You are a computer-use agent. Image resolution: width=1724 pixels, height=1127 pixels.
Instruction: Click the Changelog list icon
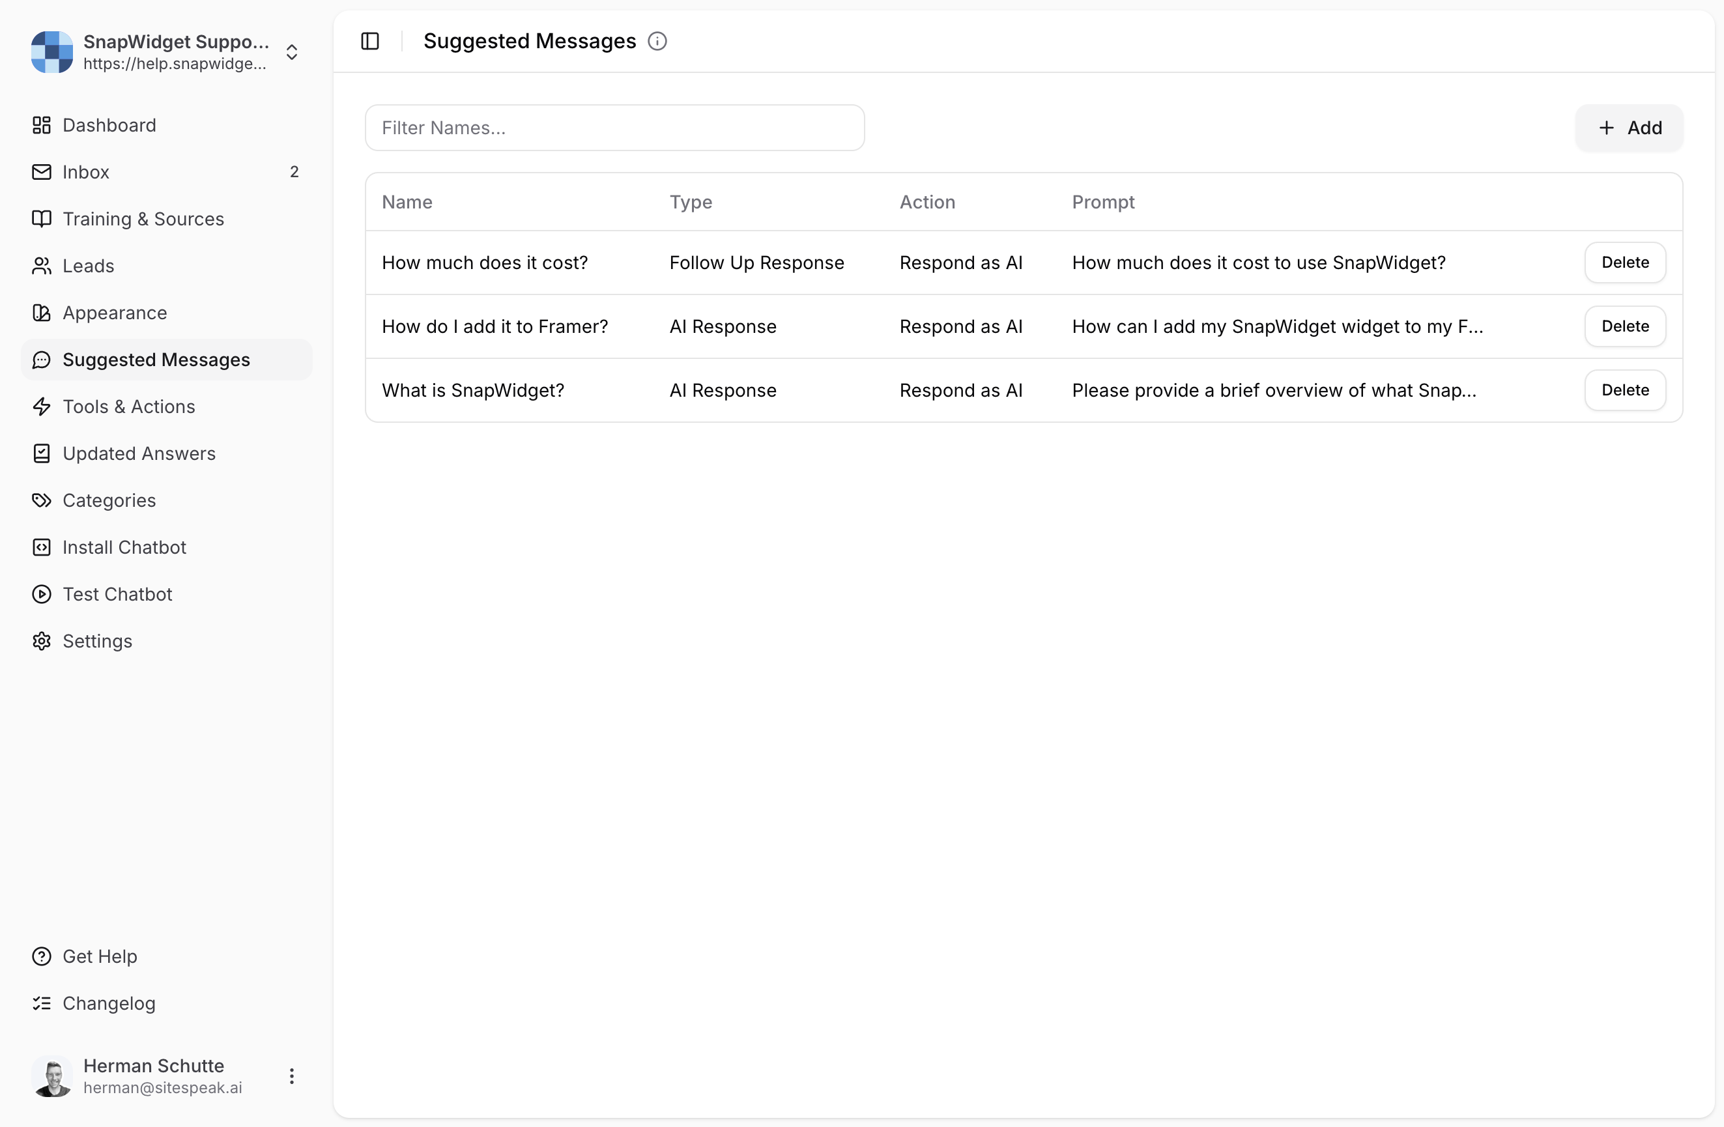click(41, 1003)
